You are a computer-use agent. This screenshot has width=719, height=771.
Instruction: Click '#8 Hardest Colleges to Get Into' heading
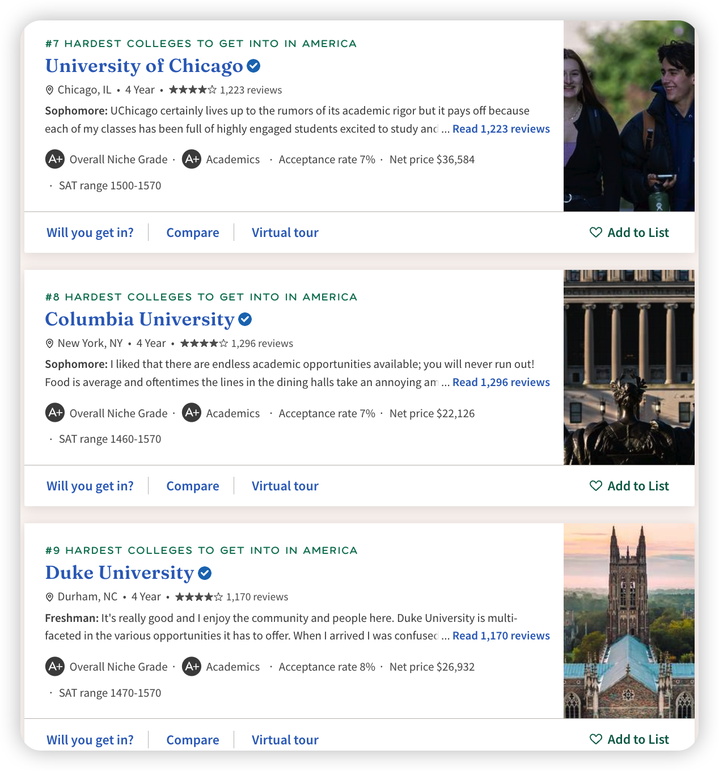(x=201, y=297)
